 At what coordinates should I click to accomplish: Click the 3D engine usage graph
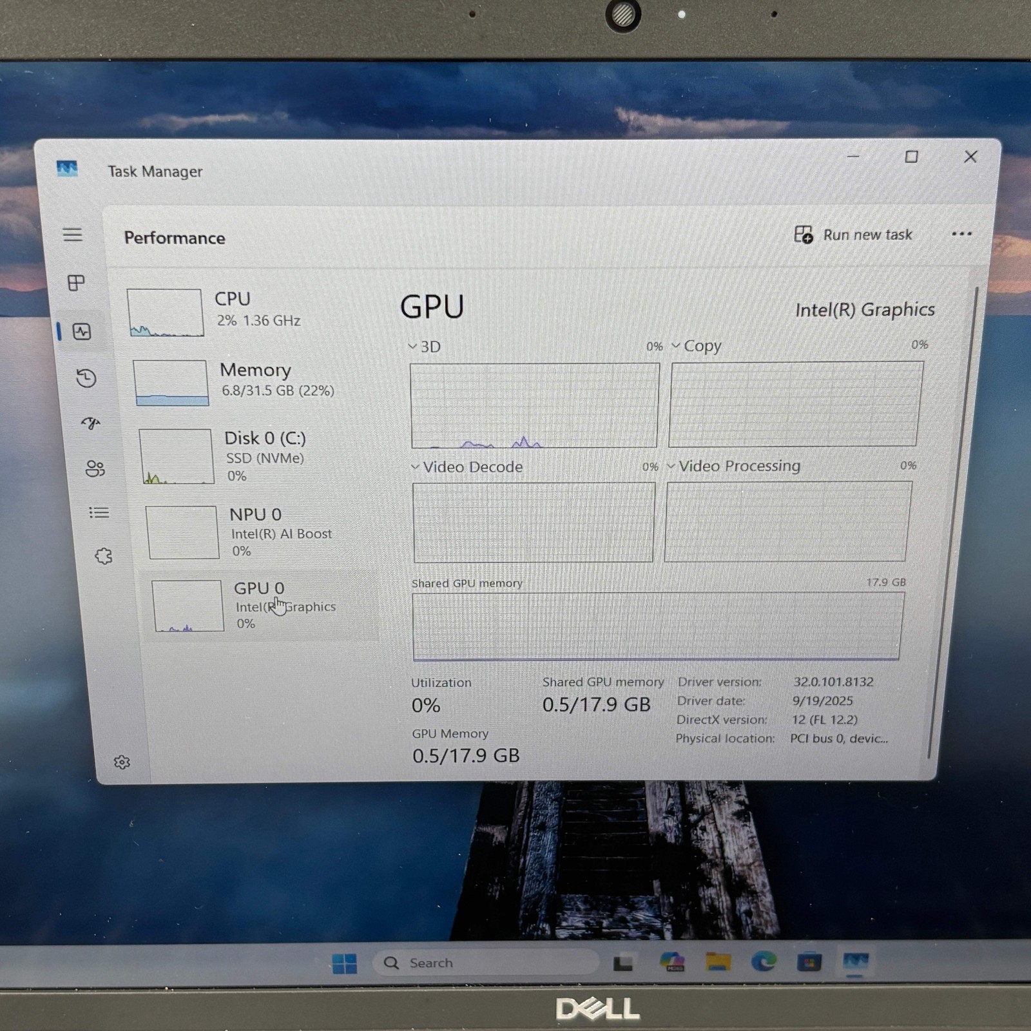pyautogui.click(x=535, y=405)
